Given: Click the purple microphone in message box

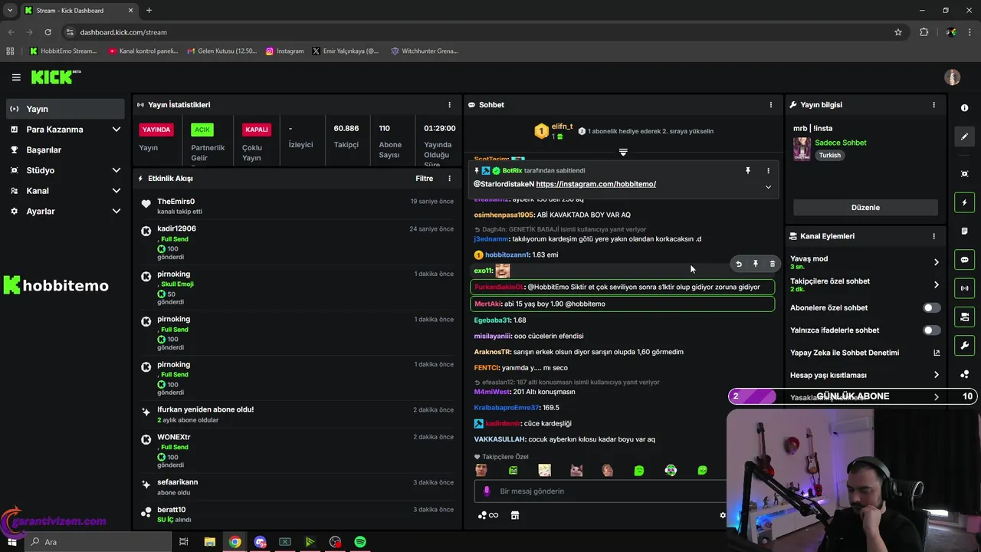Looking at the screenshot, I should 487,491.
